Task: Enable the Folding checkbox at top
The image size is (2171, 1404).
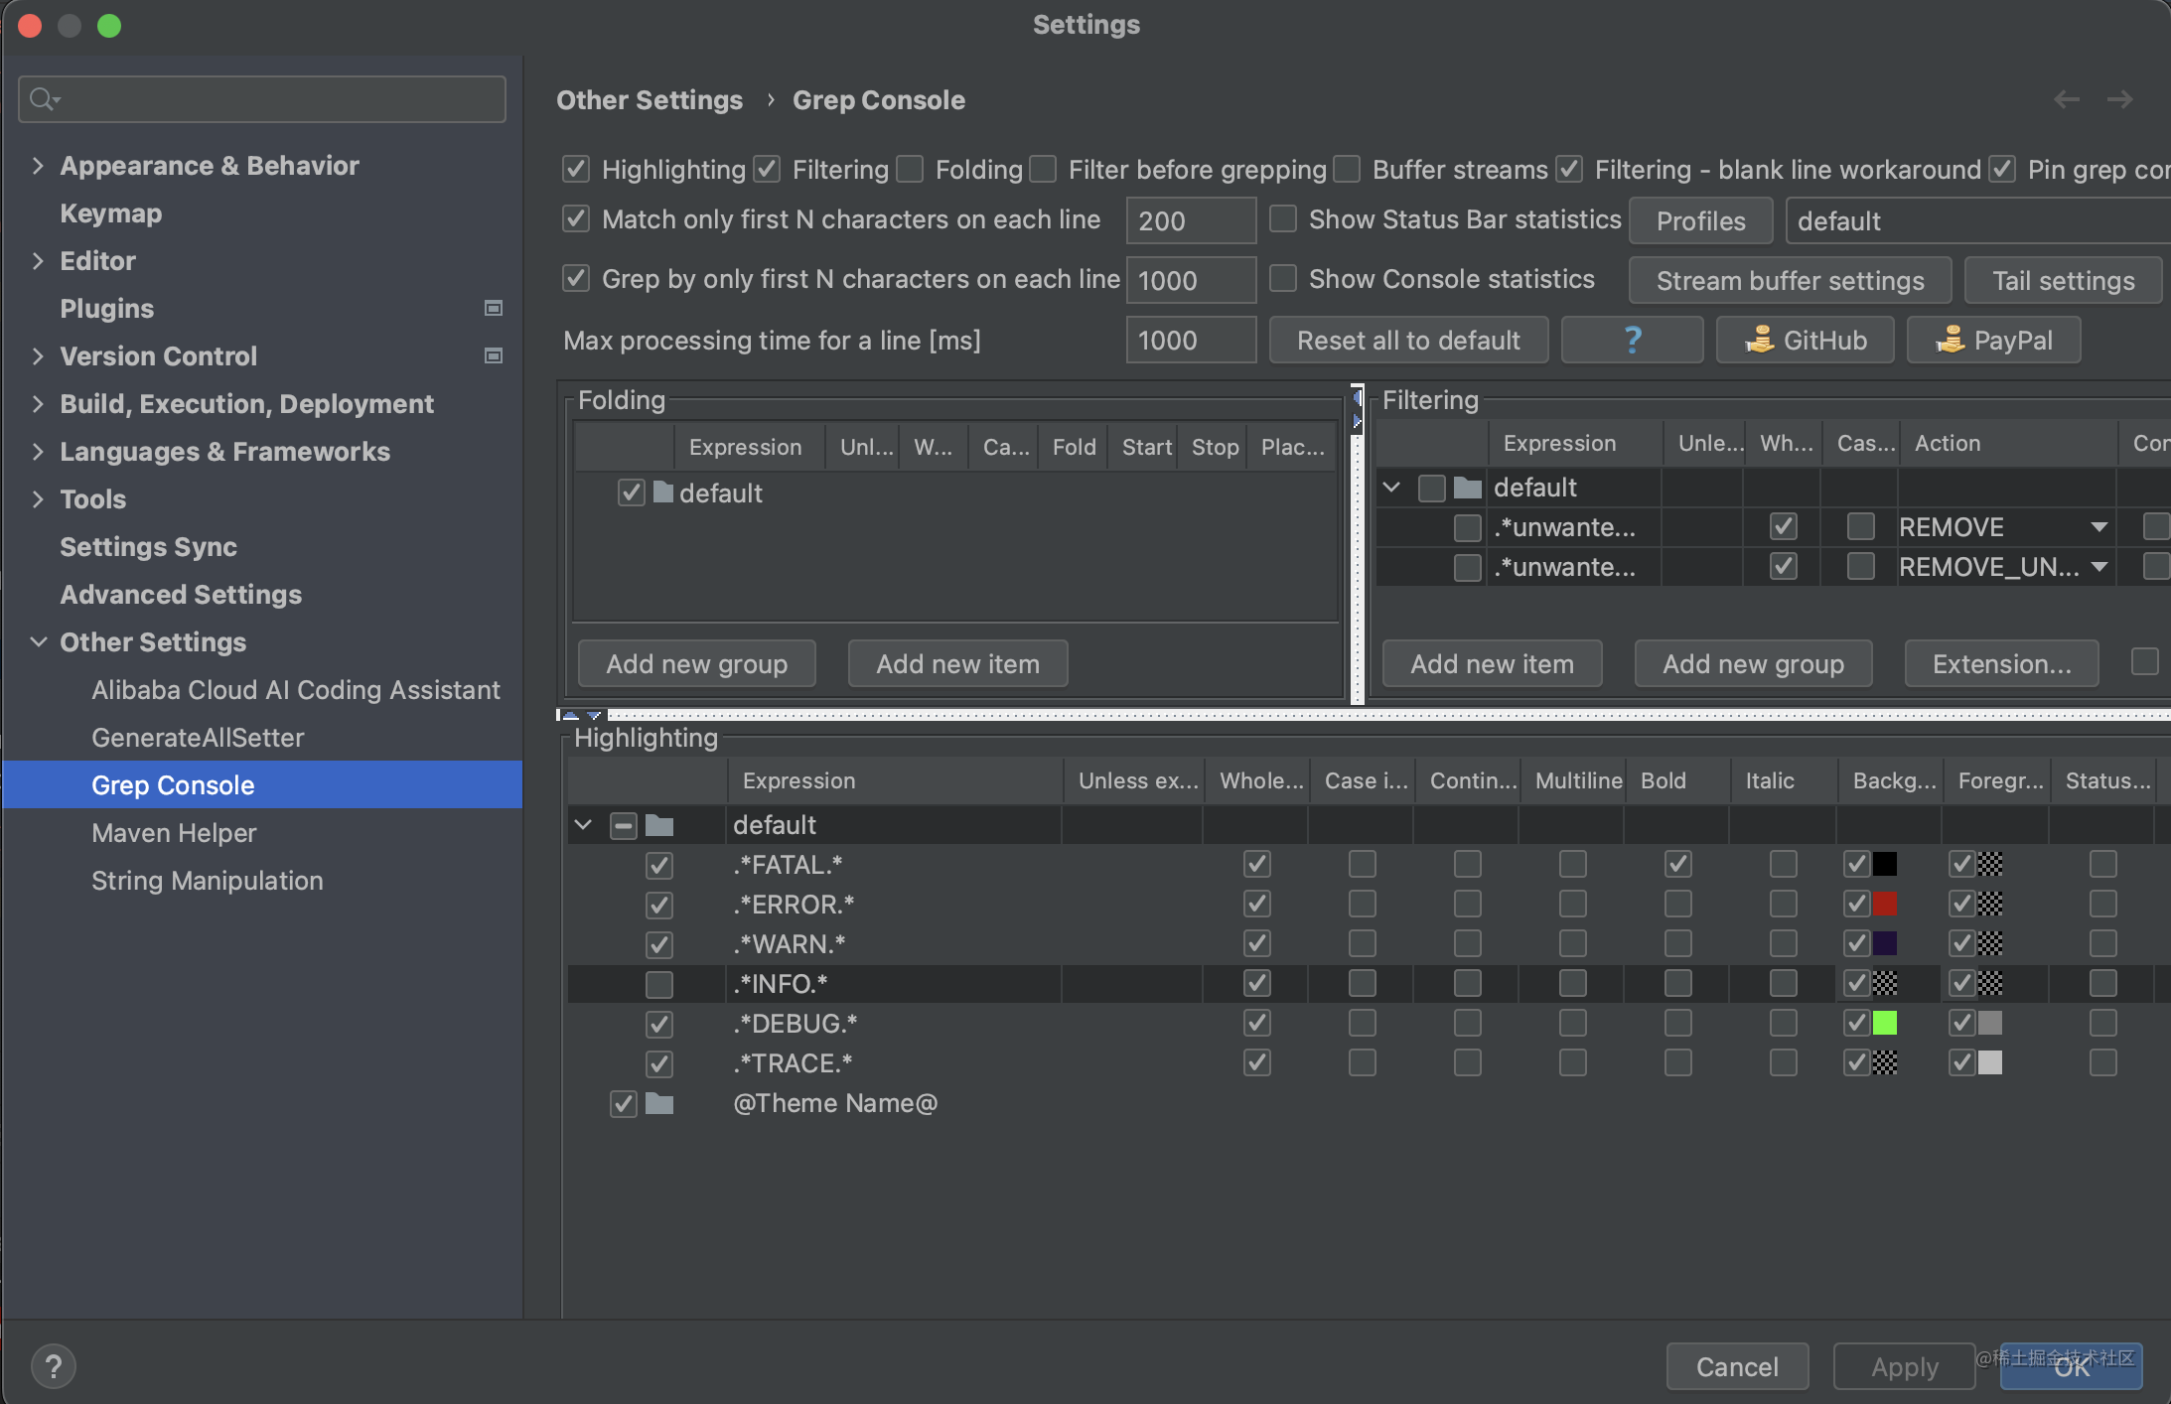Action: tap(910, 169)
